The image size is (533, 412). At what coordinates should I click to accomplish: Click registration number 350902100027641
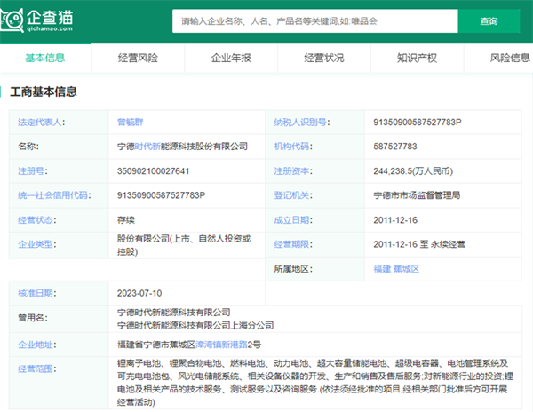[x=153, y=170]
